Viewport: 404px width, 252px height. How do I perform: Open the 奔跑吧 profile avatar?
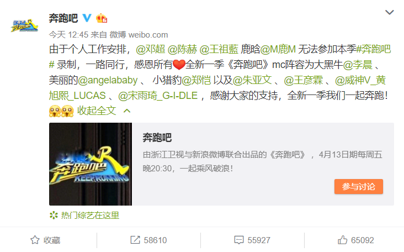click(x=24, y=25)
